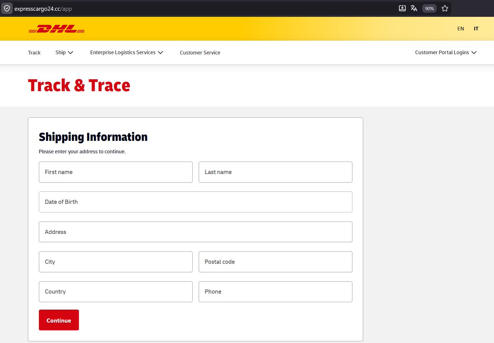Switch the language to EN
Screen dimensions: 494x343
point(460,28)
